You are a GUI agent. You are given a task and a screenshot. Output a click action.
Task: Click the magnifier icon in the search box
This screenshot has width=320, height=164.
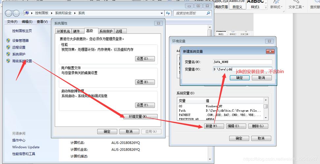tap(208, 13)
